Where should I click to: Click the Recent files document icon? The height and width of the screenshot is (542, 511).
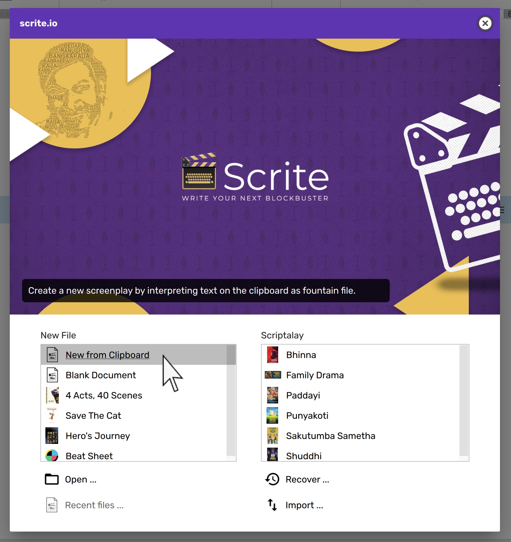pos(52,505)
